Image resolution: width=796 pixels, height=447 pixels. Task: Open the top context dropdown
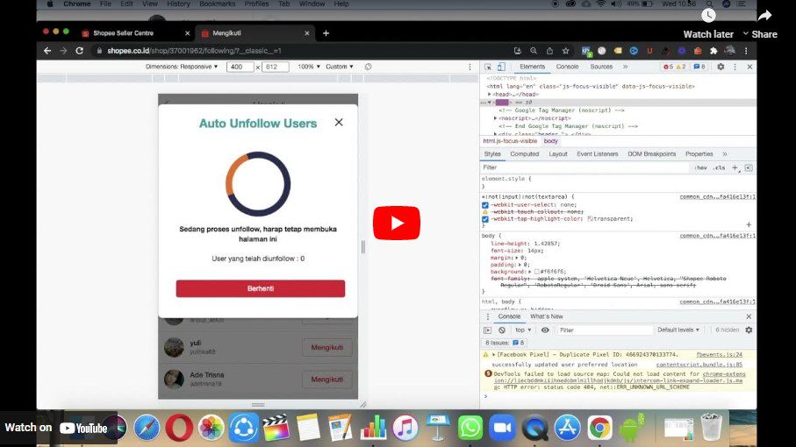pyautogui.click(x=523, y=330)
